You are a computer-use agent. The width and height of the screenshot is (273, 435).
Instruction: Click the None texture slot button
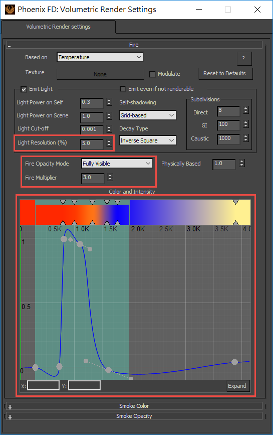(x=100, y=74)
